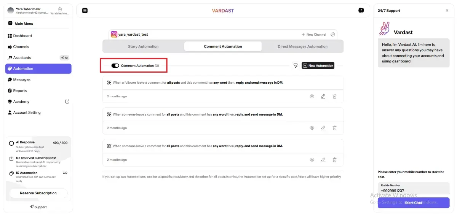Viewport: 457px width, 216px height.
Task: Switch to the Comment Automation tab
Action: pyautogui.click(x=223, y=46)
